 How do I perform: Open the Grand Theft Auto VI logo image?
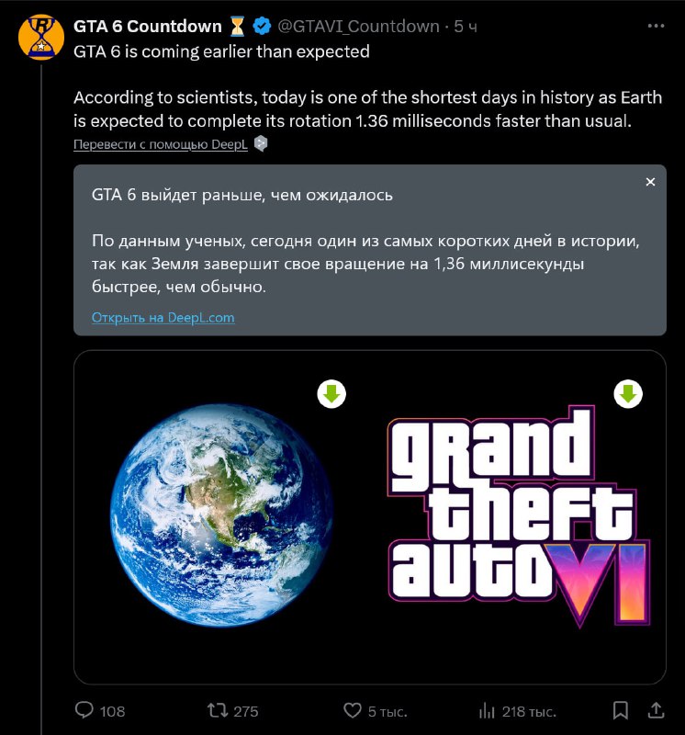click(519, 520)
